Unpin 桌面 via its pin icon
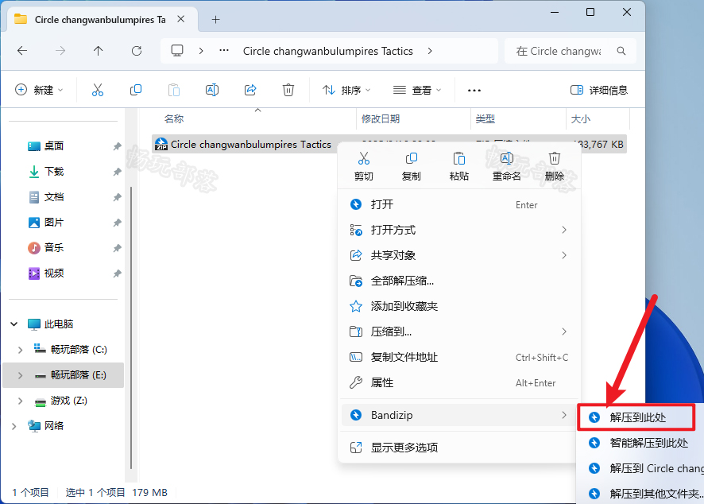 pyautogui.click(x=117, y=146)
